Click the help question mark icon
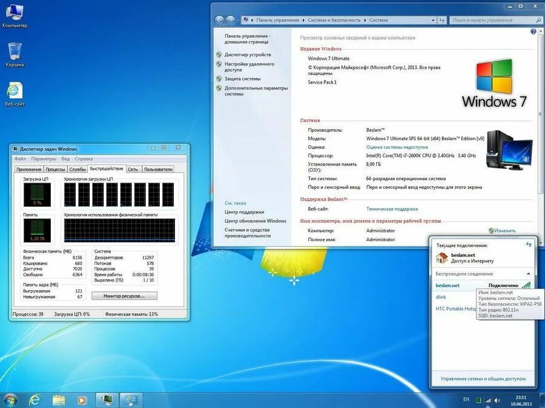 [533, 31]
